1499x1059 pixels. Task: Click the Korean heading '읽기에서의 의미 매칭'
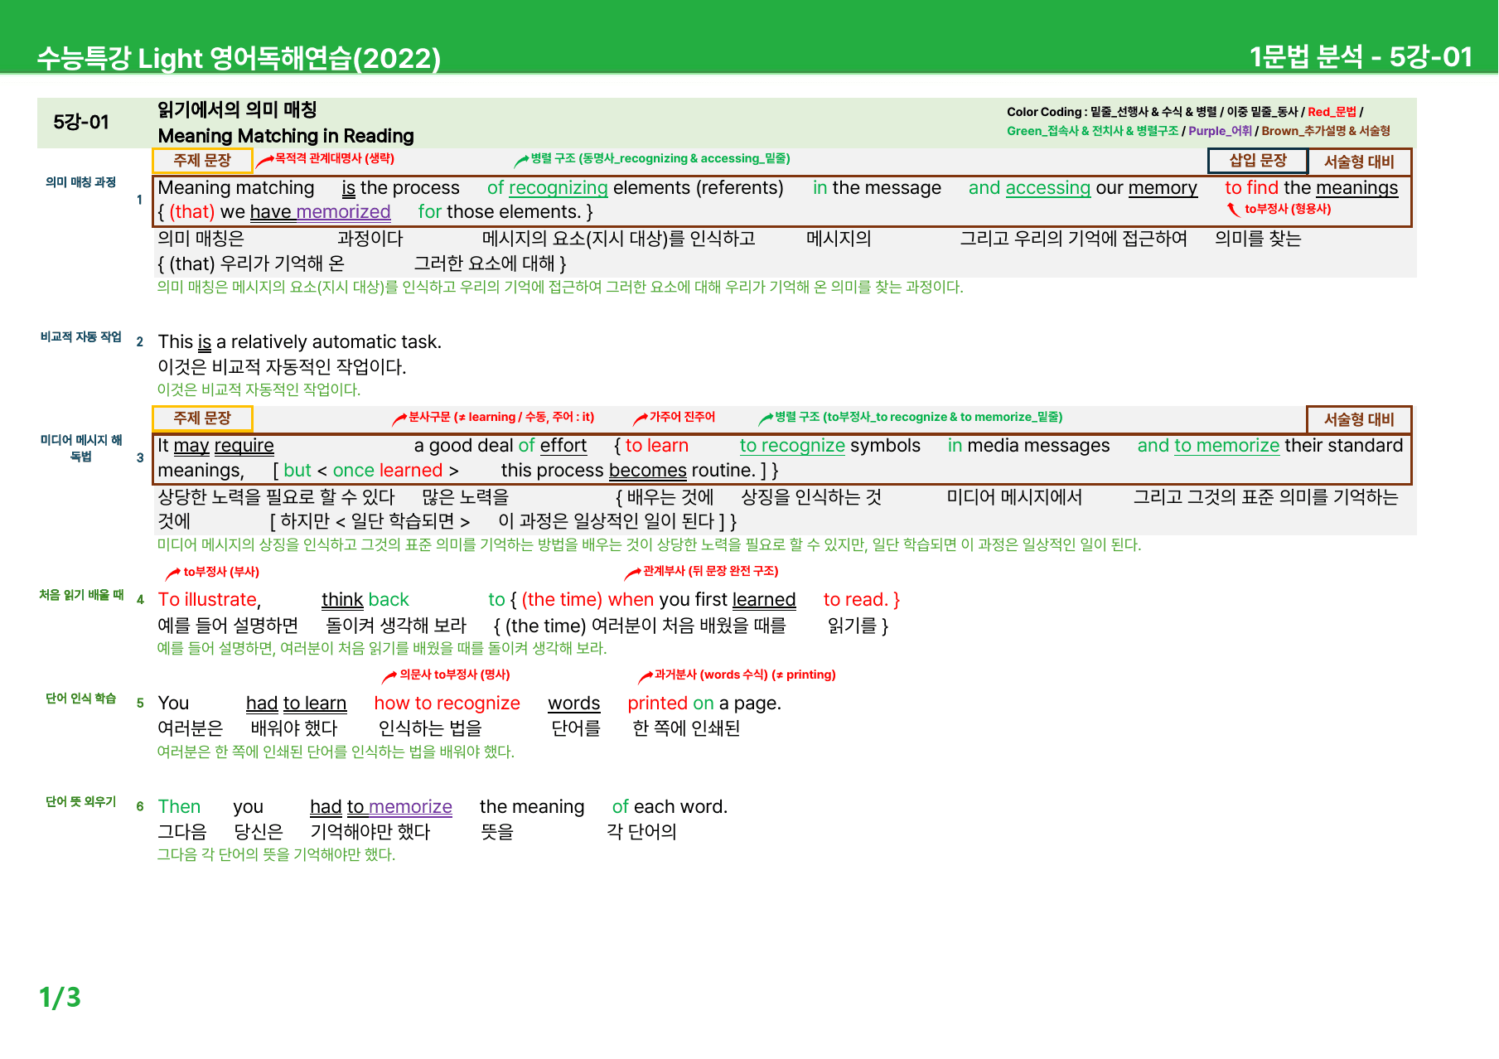(x=238, y=109)
